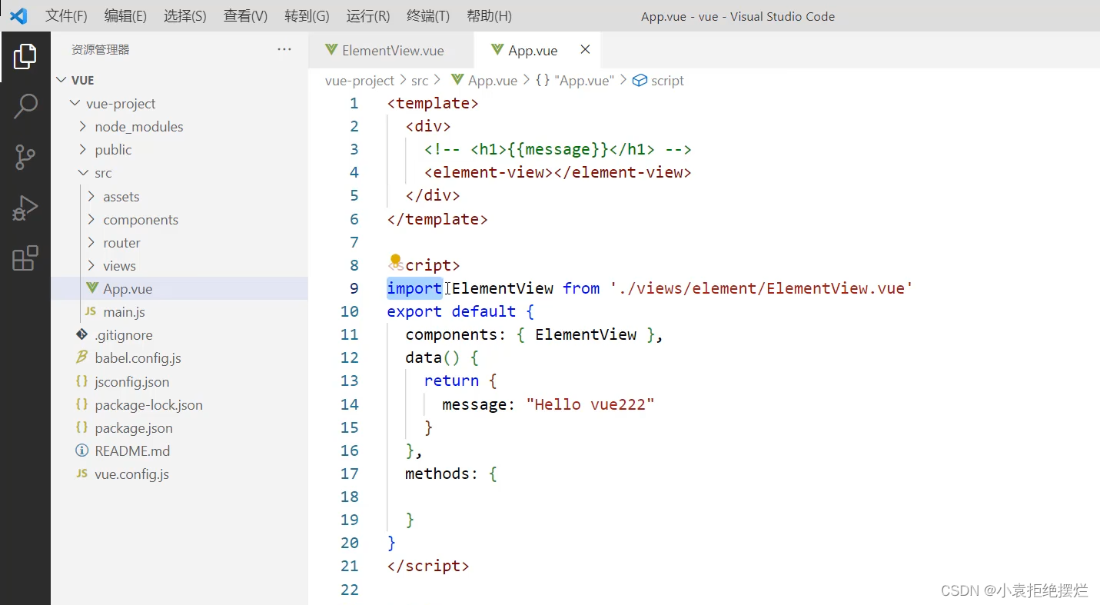Open the 终端(T) menu
Screen dimensions: 1100x605
coord(428,16)
